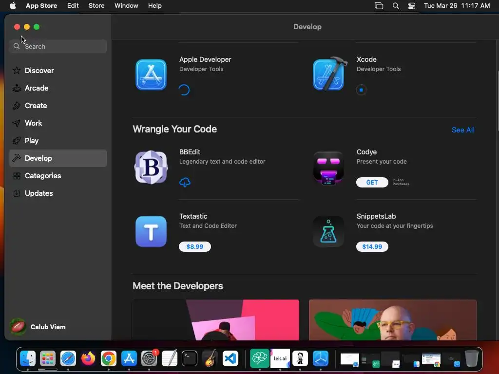Image resolution: width=499 pixels, height=374 pixels.
Task: Click the Apple Developer app icon
Action: point(151,75)
